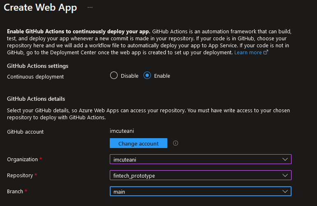Image resolution: width=317 pixels, height=206 pixels.
Task: Click the GitHub Actions details heading
Action: [x=36, y=99]
